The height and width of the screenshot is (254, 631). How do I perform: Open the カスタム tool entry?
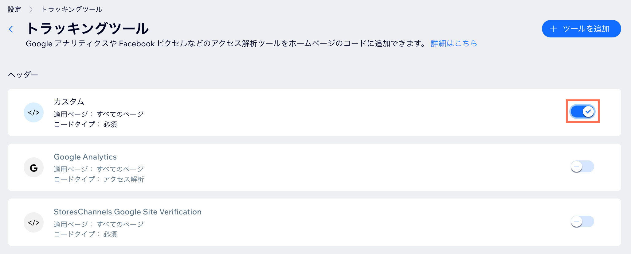pyautogui.click(x=69, y=102)
